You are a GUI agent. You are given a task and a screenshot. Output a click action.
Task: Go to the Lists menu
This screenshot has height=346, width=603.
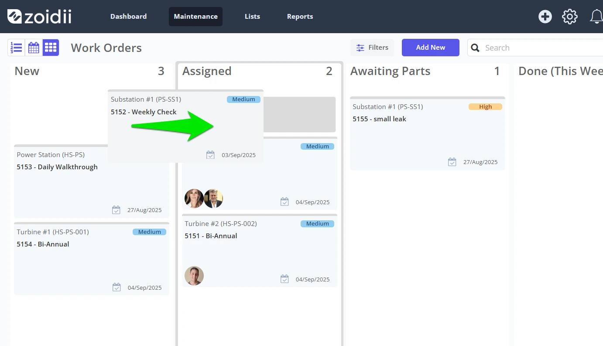coord(252,17)
